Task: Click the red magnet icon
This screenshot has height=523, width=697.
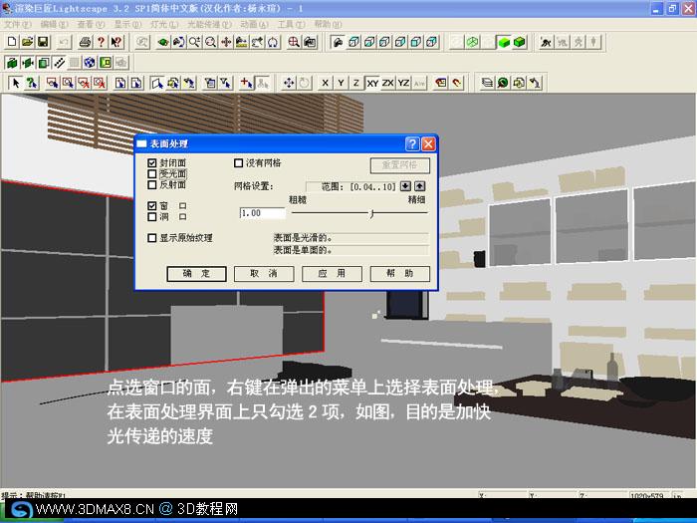Action: 456,83
